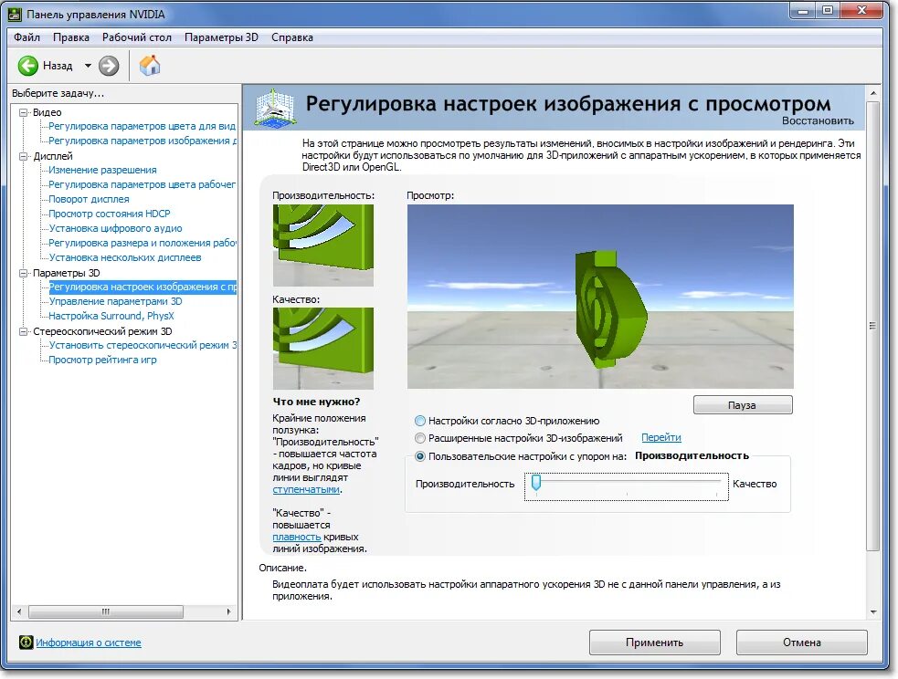Select Регулировка параметров цвета рабочего стола

(x=142, y=184)
